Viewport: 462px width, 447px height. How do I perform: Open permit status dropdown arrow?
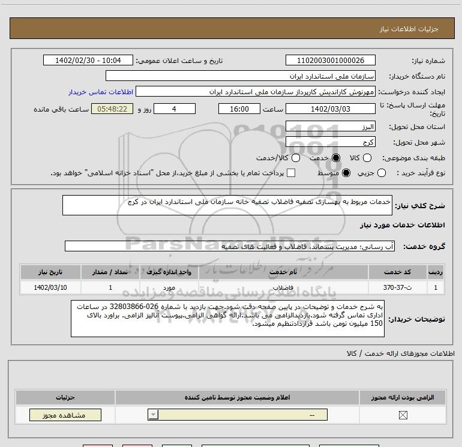coord(153,415)
